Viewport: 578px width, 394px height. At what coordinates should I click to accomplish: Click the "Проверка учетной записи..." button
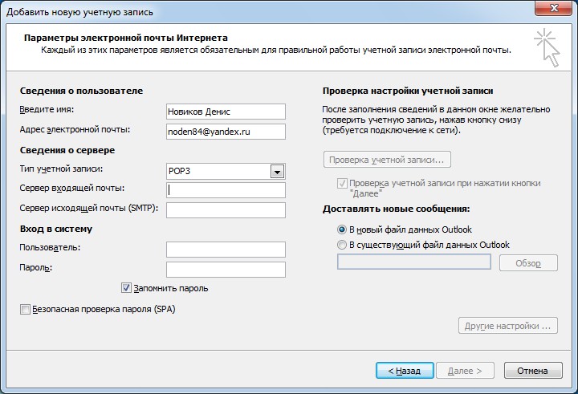tap(388, 160)
